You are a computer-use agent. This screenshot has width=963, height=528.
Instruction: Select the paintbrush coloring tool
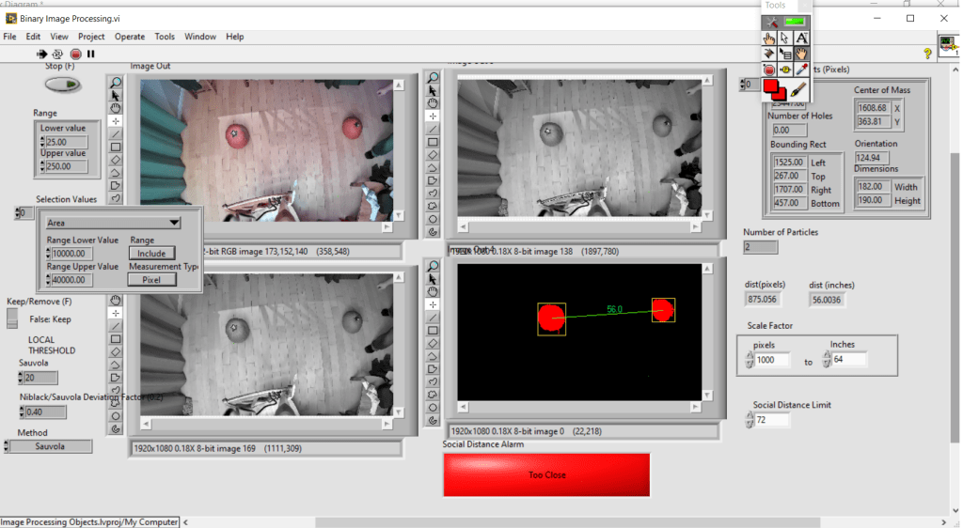coord(798,90)
